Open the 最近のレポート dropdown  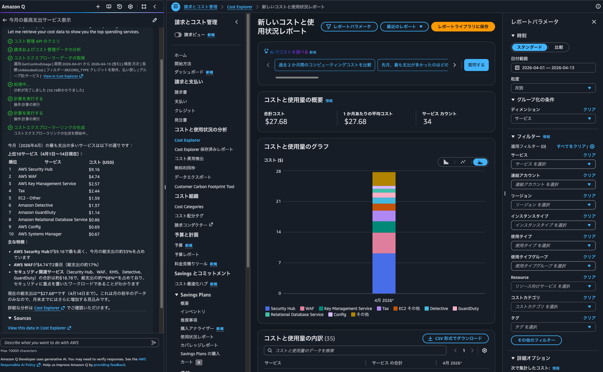pos(404,27)
